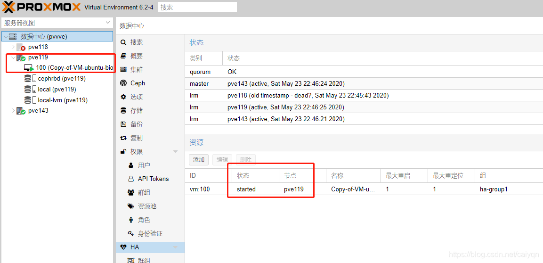The height and width of the screenshot is (263, 543).
Task: Click the local-lvm storage icon
Action: (30, 100)
